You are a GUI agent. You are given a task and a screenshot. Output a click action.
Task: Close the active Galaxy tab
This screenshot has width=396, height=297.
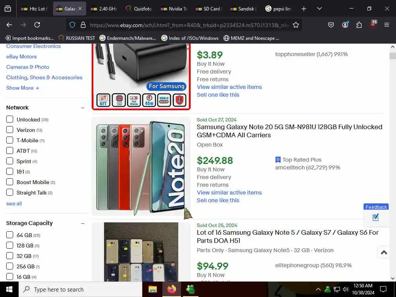(80, 9)
